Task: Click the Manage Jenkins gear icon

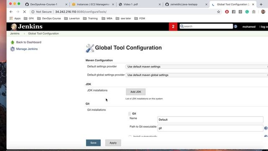Action: coord(12,49)
